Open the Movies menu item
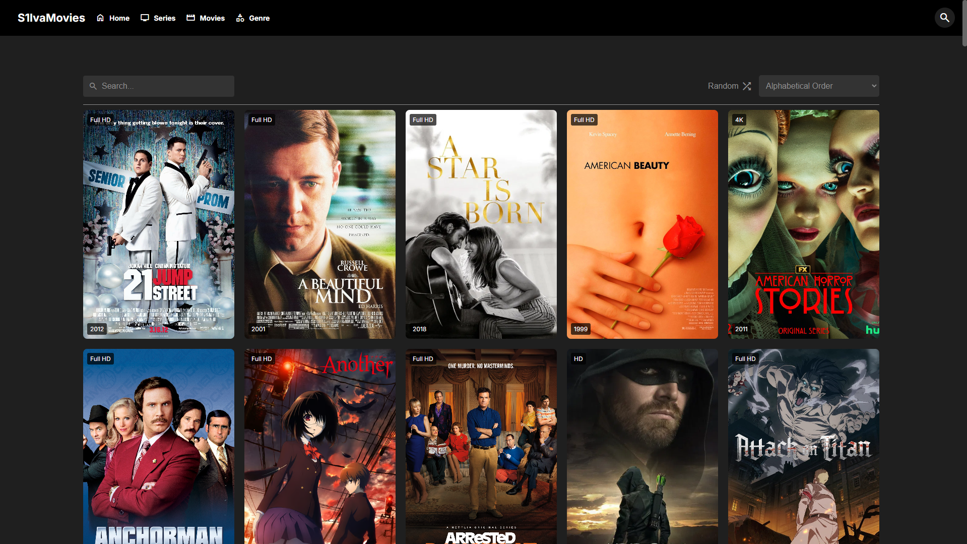The image size is (967, 544). click(212, 18)
